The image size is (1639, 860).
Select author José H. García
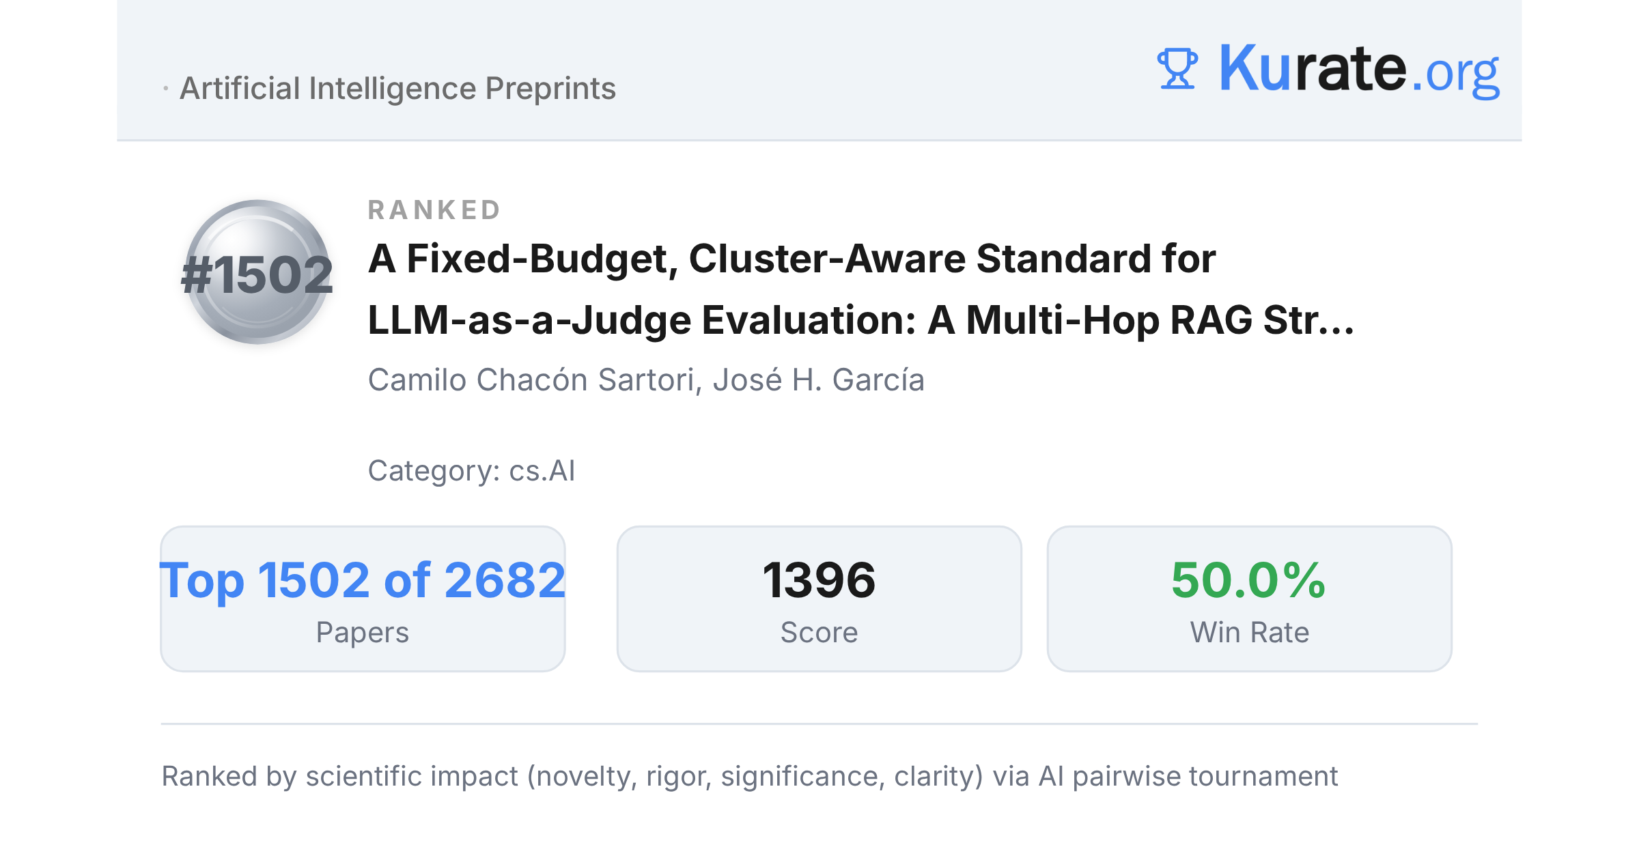(818, 379)
